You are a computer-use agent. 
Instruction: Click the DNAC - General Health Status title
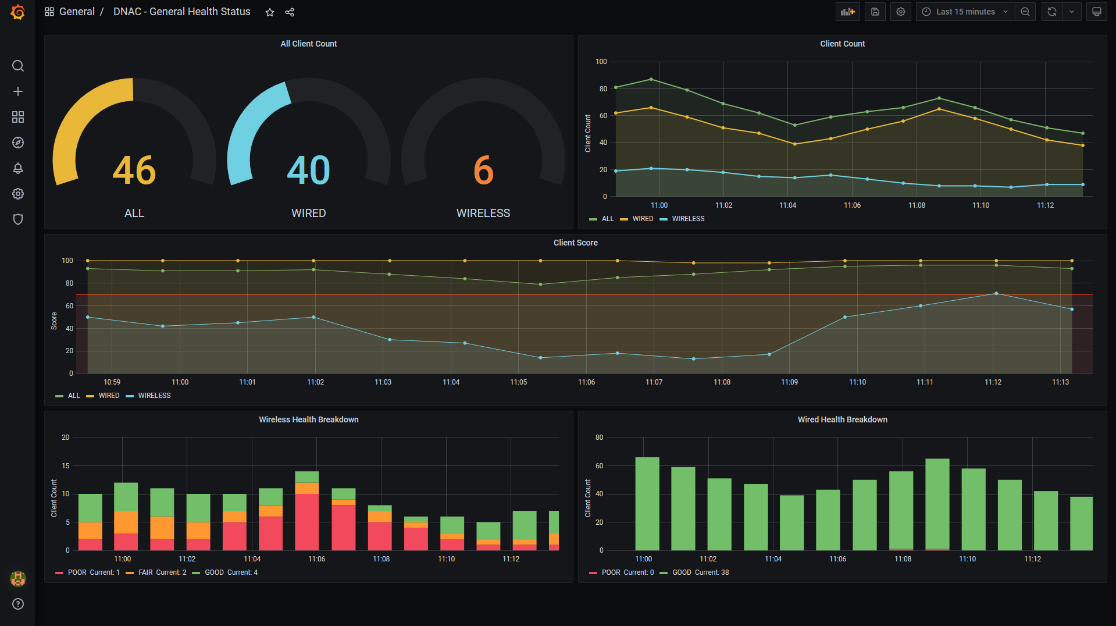[x=182, y=12]
